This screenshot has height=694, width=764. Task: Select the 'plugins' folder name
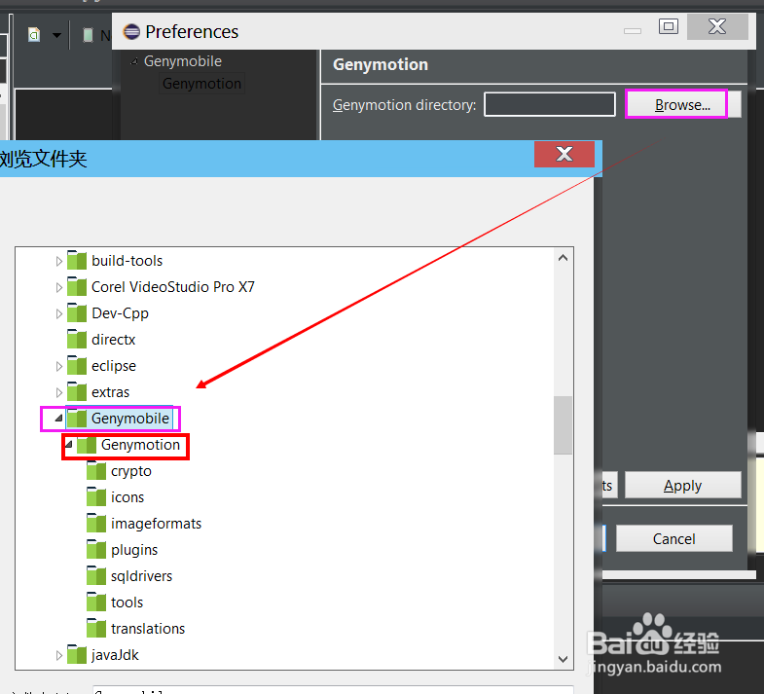coord(134,550)
